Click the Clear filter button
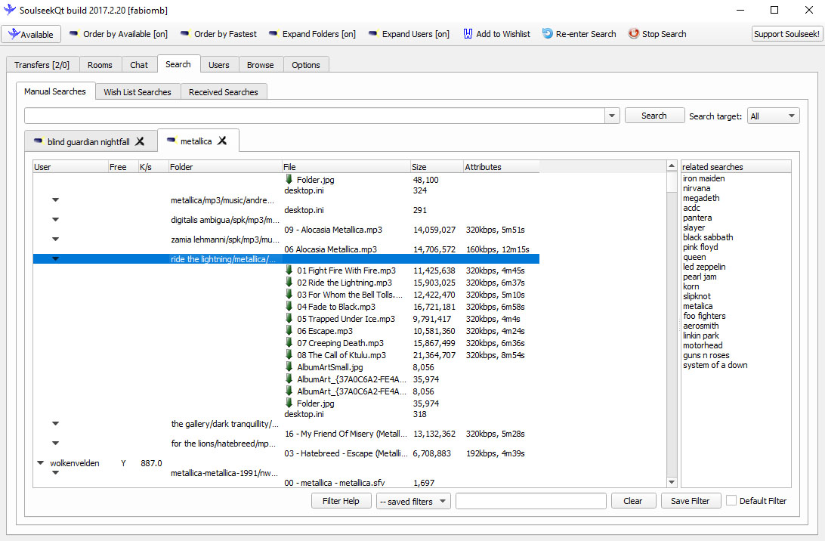 coord(633,501)
